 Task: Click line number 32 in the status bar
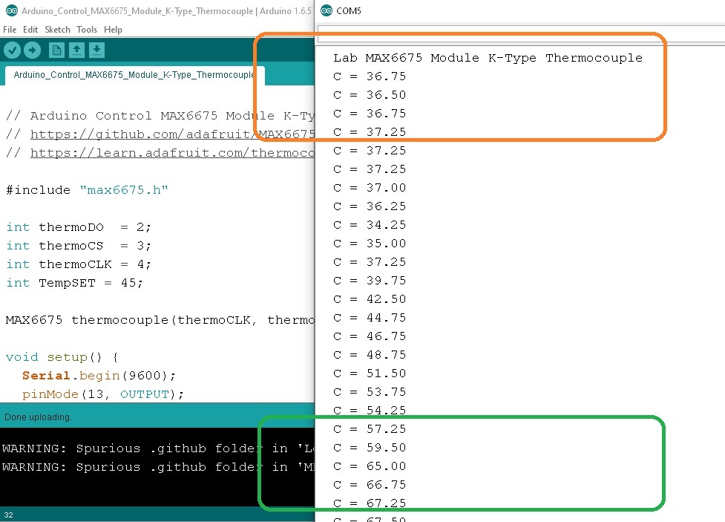tap(8, 515)
